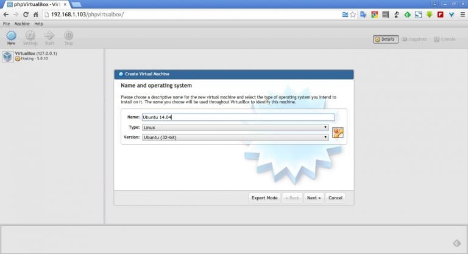Click the Hosting status icon under VirtualBox
The height and width of the screenshot is (254, 468).
coord(18,59)
